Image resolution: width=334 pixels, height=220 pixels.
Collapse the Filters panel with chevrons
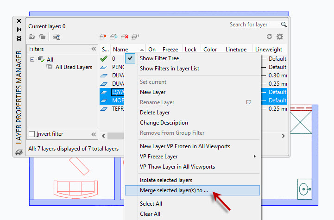[94, 49]
